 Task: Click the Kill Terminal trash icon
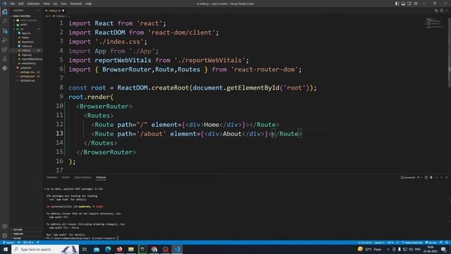pyautogui.click(x=431, y=177)
